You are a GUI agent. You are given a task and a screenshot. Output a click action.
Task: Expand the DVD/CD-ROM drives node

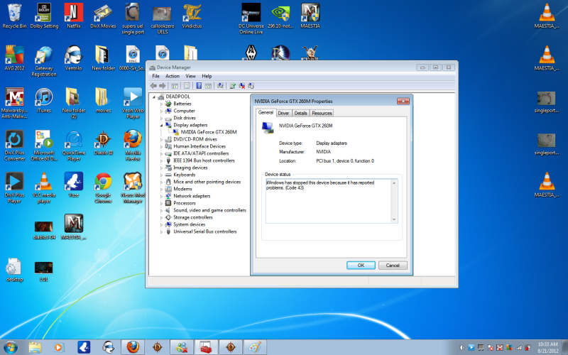(x=162, y=139)
